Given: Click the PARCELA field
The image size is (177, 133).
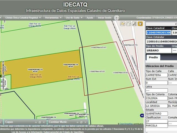Looking at the screenshot, I should coord(157,126).
